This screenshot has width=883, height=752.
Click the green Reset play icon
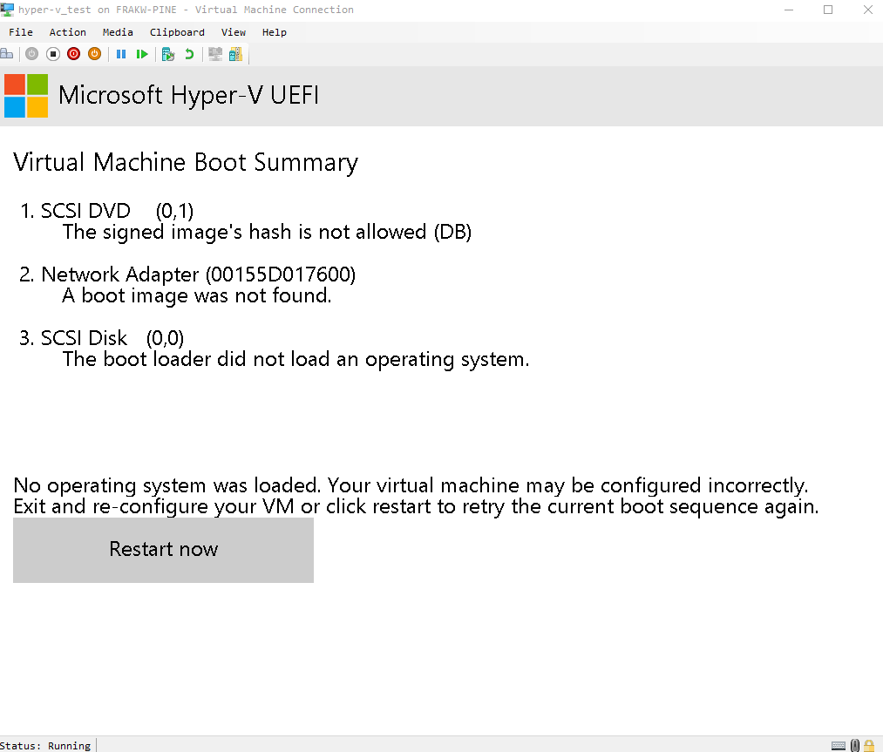(x=142, y=54)
